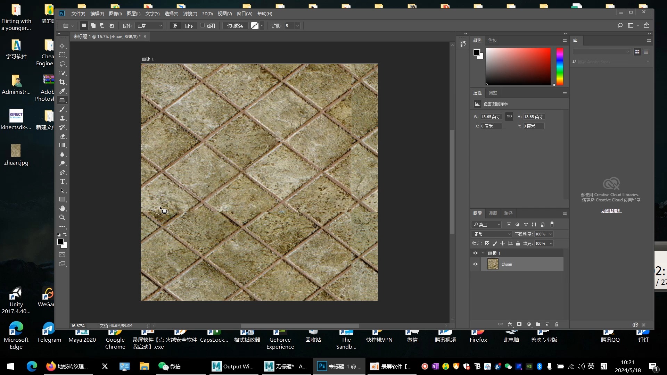Select the Blur tool

pos(62,154)
